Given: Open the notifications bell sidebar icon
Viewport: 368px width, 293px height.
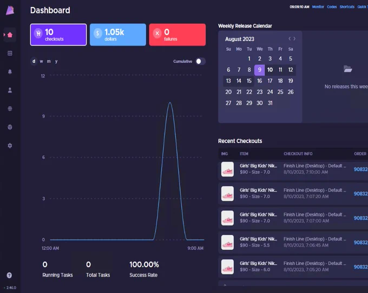Looking at the screenshot, I should pos(10,71).
